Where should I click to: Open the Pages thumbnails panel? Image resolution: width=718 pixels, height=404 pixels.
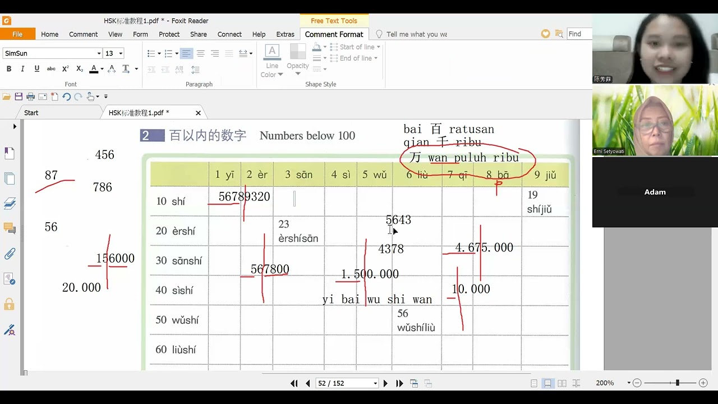9,178
